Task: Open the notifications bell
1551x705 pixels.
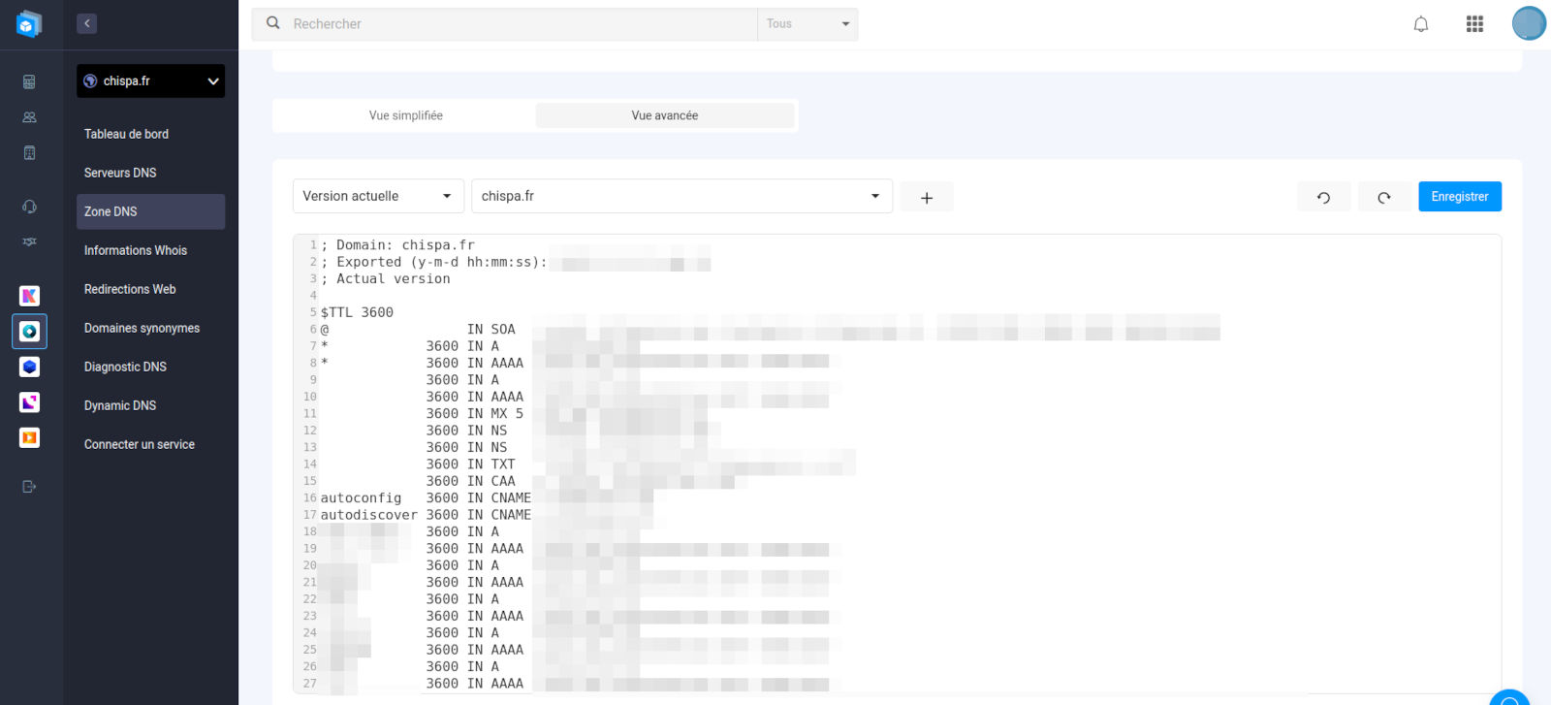Action: [x=1420, y=24]
